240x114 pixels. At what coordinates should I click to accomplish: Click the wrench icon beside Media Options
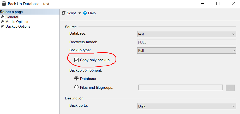pos(2,22)
